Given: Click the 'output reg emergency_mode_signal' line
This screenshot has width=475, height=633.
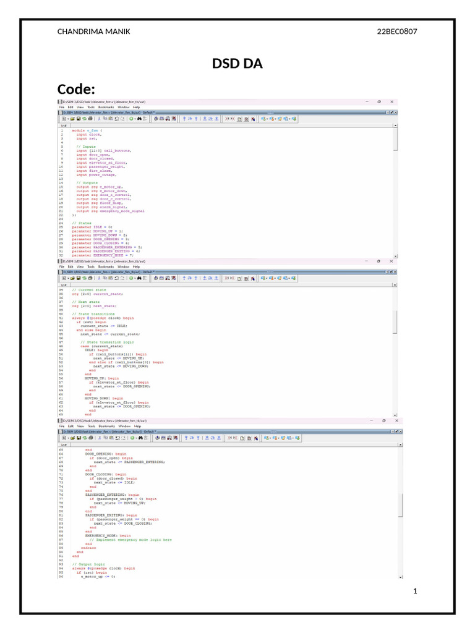Looking at the screenshot, I should (x=110, y=211).
